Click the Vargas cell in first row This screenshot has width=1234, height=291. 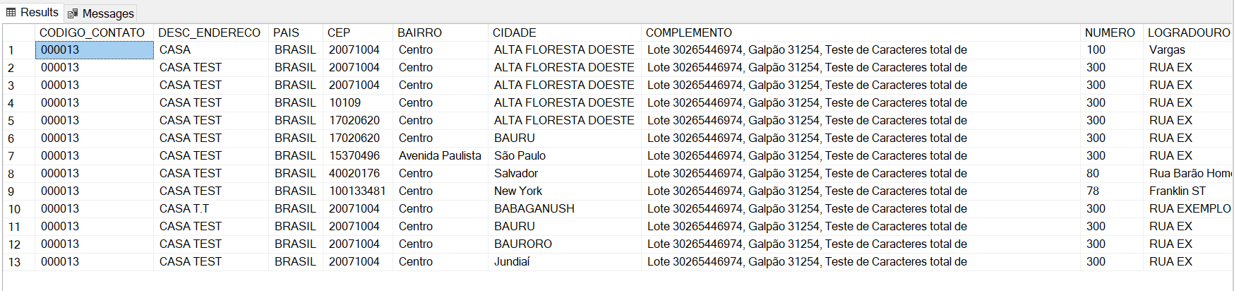(1167, 49)
